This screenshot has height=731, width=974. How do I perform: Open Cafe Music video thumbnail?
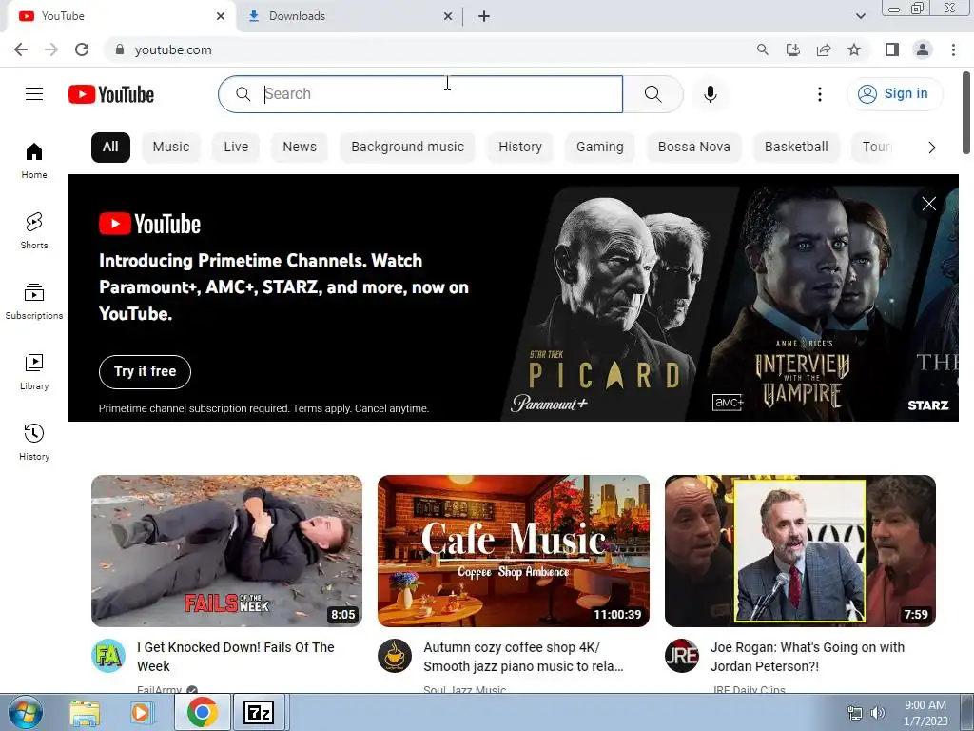513,551
